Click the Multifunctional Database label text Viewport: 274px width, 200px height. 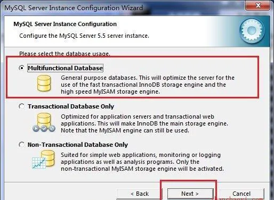click(66, 68)
